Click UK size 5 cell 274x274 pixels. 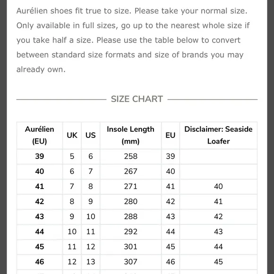[x=72, y=156]
